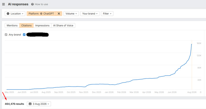Screen dimensions: 206x109
Task: Click the Platform: ChatGPT filter chip
Action: 41,14
